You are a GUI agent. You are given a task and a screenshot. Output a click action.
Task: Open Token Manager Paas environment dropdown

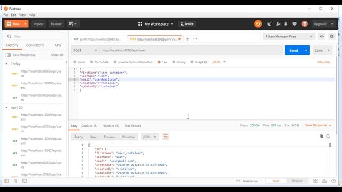(x=289, y=36)
